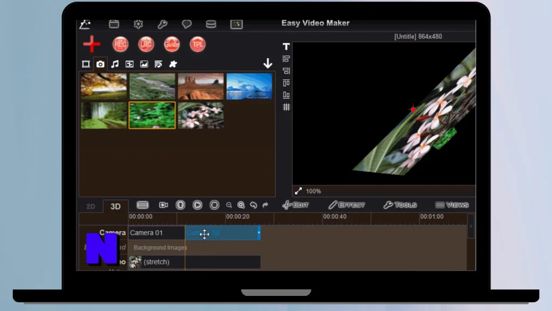
Task: Click the LRC lyrics button
Action: pyautogui.click(x=146, y=44)
